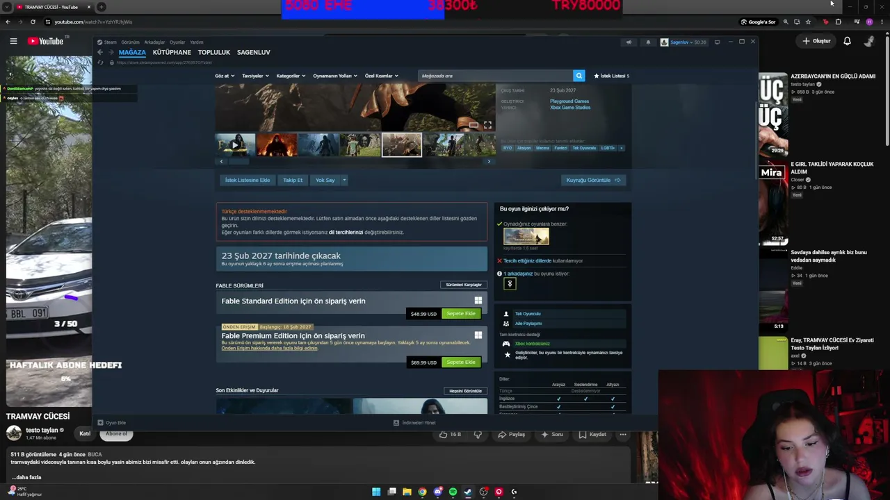Focus the Mağazada ara search field
Screen dimensions: 890x500
(496, 76)
